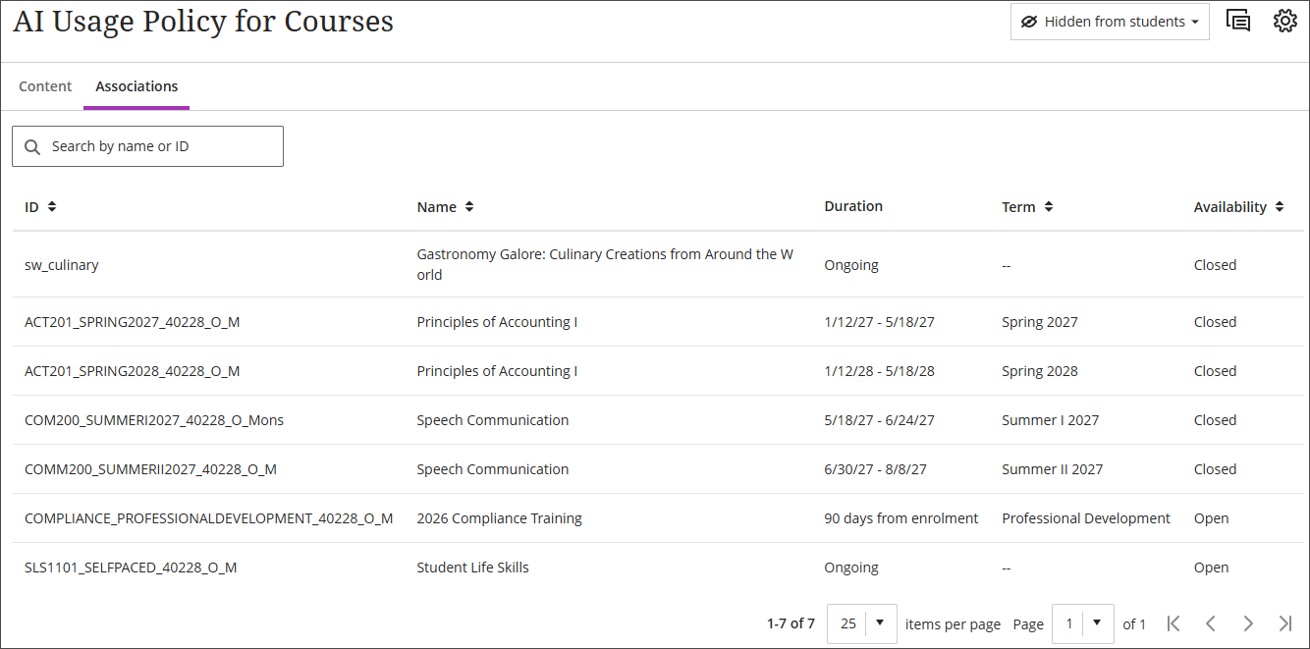Open the Hidden from students visibility dropdown
The width and height of the screenshot is (1310, 649).
click(1109, 20)
